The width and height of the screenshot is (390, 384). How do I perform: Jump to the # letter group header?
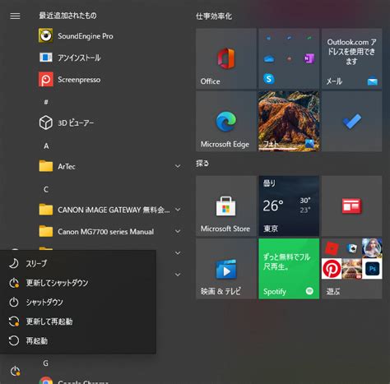pos(46,102)
